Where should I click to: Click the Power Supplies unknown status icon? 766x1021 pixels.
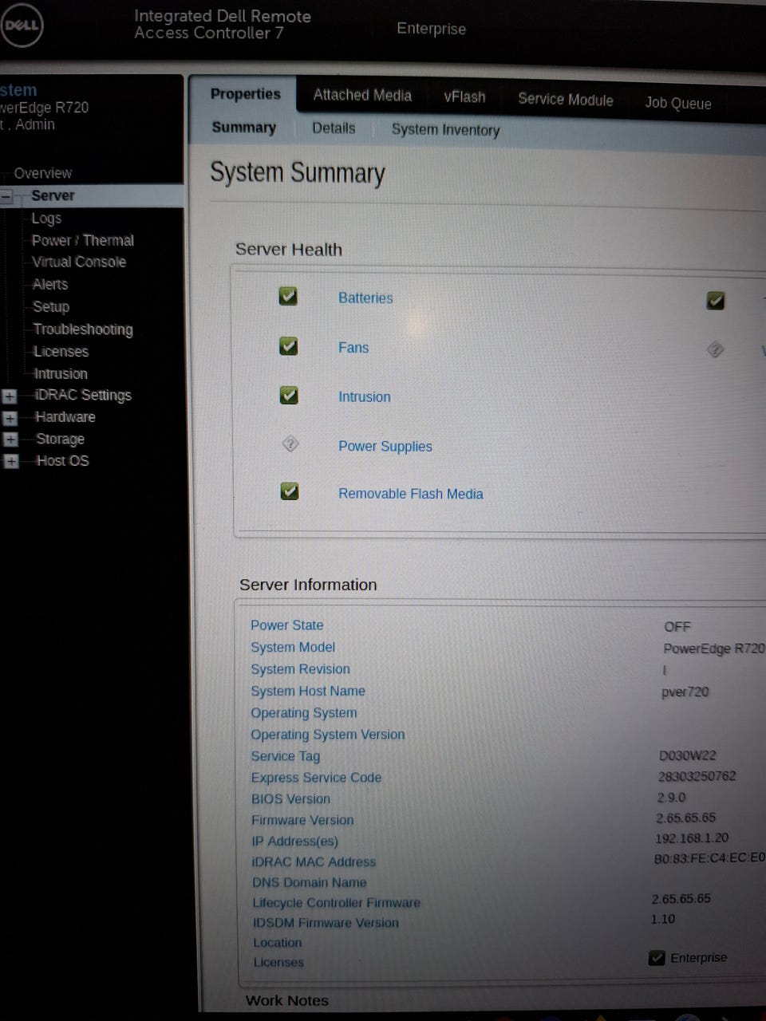tap(290, 443)
